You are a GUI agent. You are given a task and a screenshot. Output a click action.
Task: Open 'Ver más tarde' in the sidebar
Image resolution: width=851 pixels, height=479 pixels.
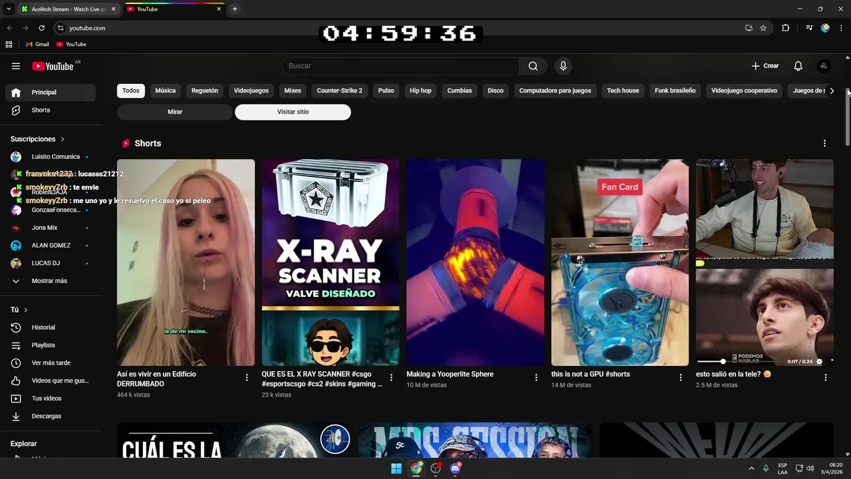tap(51, 363)
